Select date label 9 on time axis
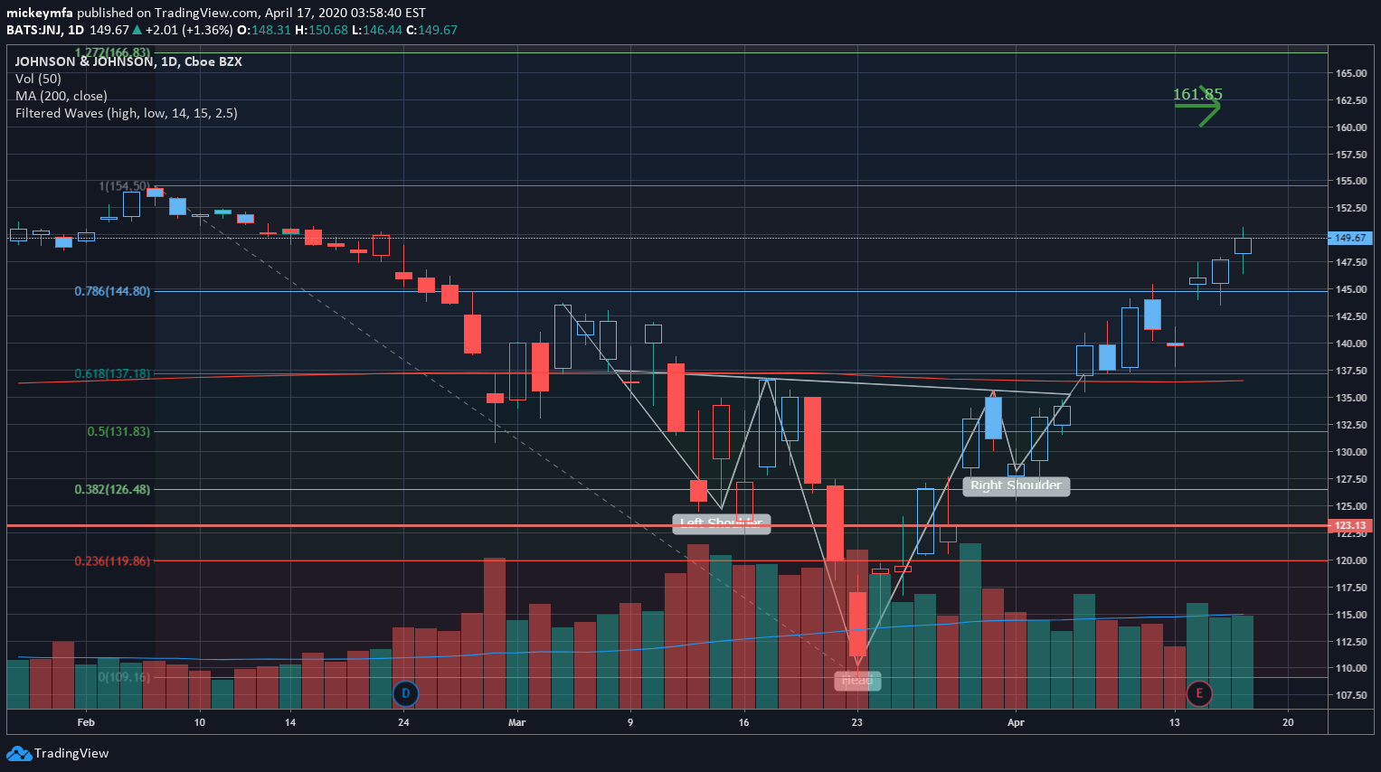The width and height of the screenshot is (1381, 772). pyautogui.click(x=630, y=722)
